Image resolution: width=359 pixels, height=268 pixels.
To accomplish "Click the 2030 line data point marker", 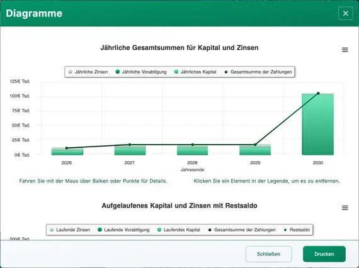I will coord(318,93).
